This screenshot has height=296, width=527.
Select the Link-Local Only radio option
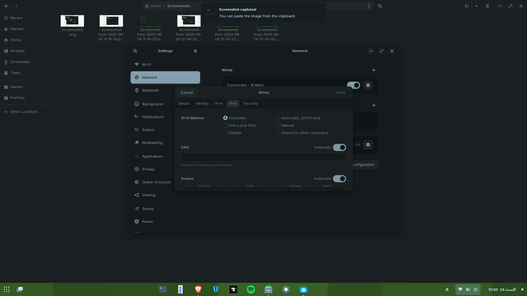point(225,125)
